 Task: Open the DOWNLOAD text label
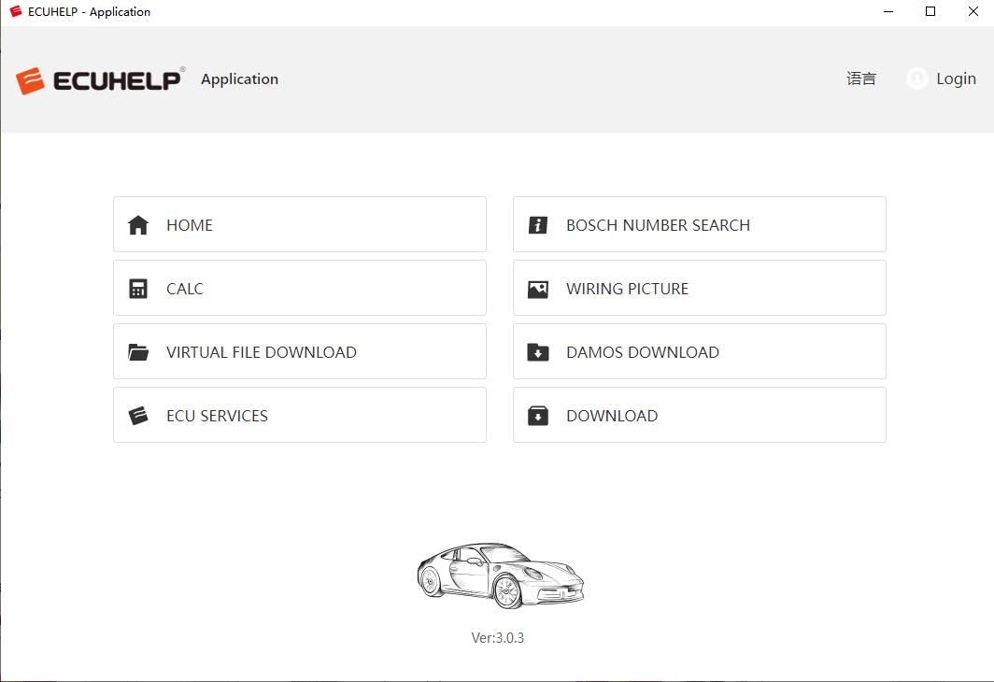612,416
